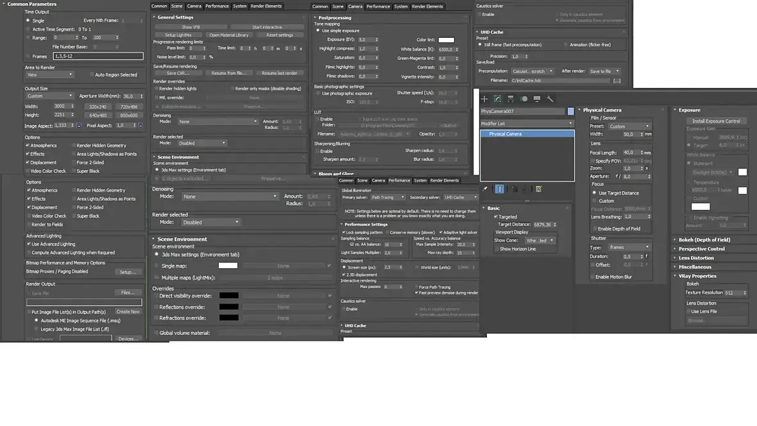Toggle the Pixel Aspect lock icon
Viewport: 757px width, 426px height.
(140, 125)
